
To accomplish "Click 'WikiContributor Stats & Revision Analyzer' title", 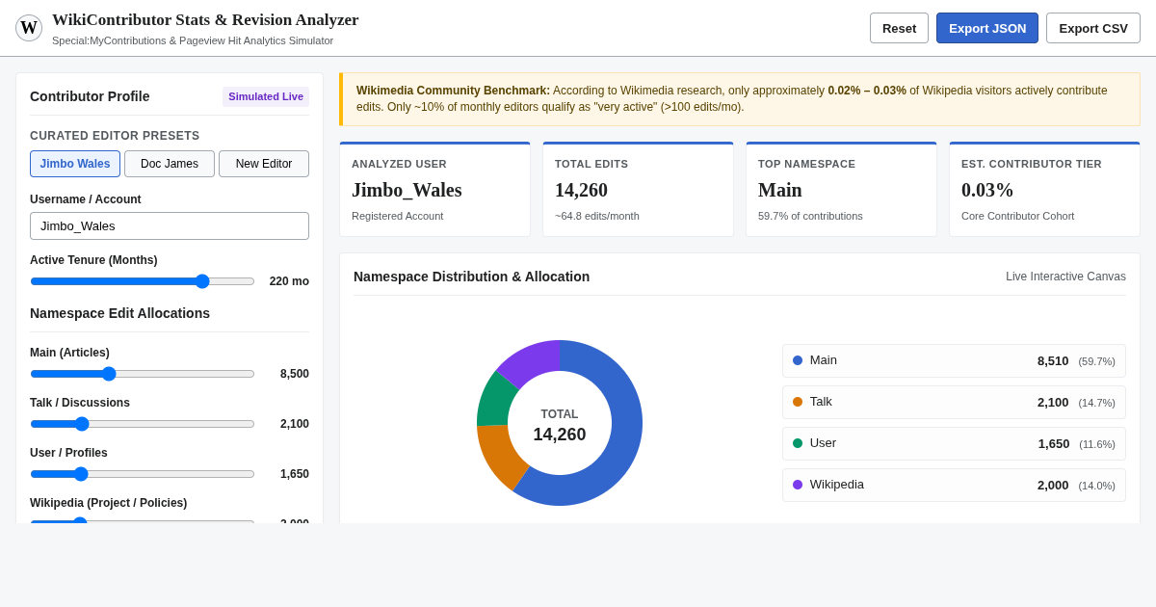I will coord(205,20).
